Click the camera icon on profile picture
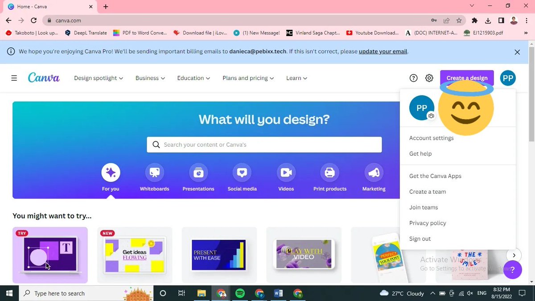 click(x=431, y=116)
